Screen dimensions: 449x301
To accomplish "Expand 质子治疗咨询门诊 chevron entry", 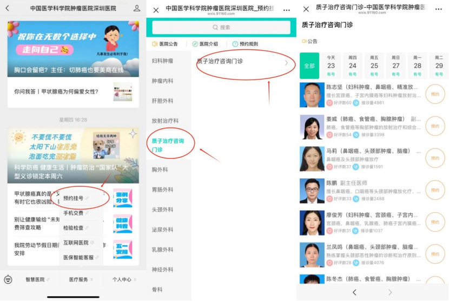I will tap(287, 63).
